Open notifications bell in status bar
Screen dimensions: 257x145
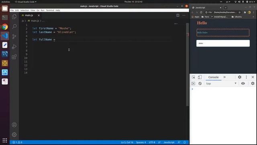tap(185, 142)
